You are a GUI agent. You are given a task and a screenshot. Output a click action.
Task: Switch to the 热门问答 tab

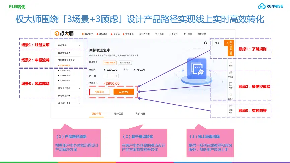pyautogui.click(x=140, y=114)
